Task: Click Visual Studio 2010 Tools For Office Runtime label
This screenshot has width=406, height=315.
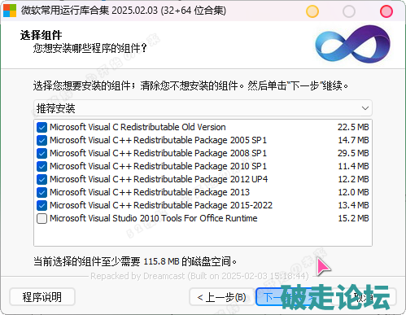Action: click(154, 218)
